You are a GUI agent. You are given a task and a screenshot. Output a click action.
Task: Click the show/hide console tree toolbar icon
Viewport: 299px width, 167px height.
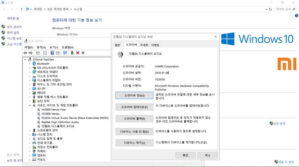pyautogui.click(x=38, y=53)
